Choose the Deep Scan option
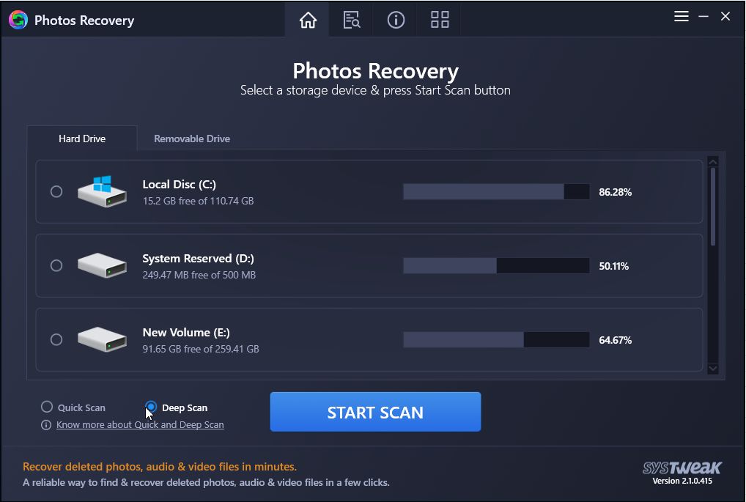The height and width of the screenshot is (502, 746). click(151, 407)
